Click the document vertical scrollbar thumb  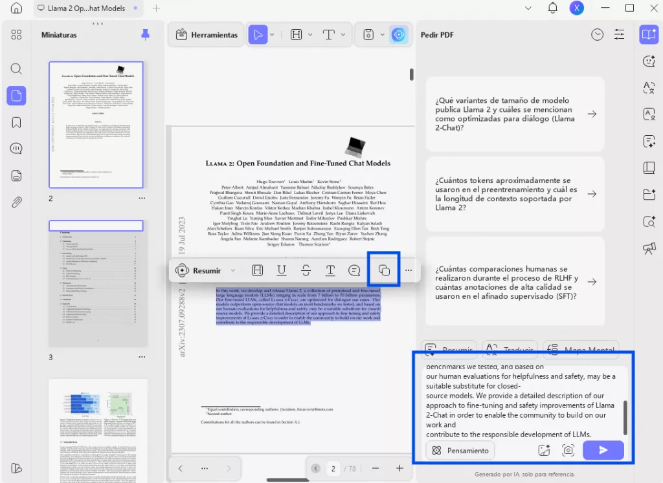tap(411, 74)
